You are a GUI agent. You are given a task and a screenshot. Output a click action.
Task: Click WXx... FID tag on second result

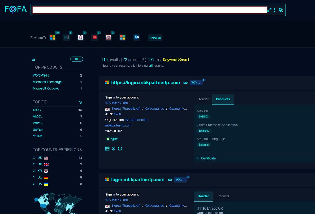tap(181, 180)
